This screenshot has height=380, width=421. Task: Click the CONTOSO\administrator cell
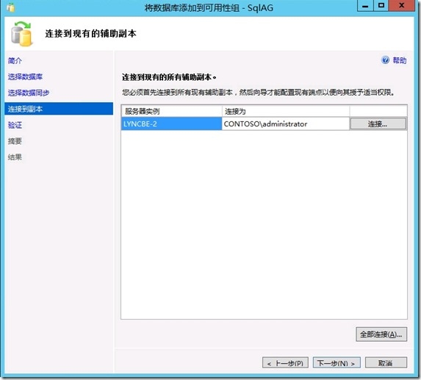click(x=285, y=123)
